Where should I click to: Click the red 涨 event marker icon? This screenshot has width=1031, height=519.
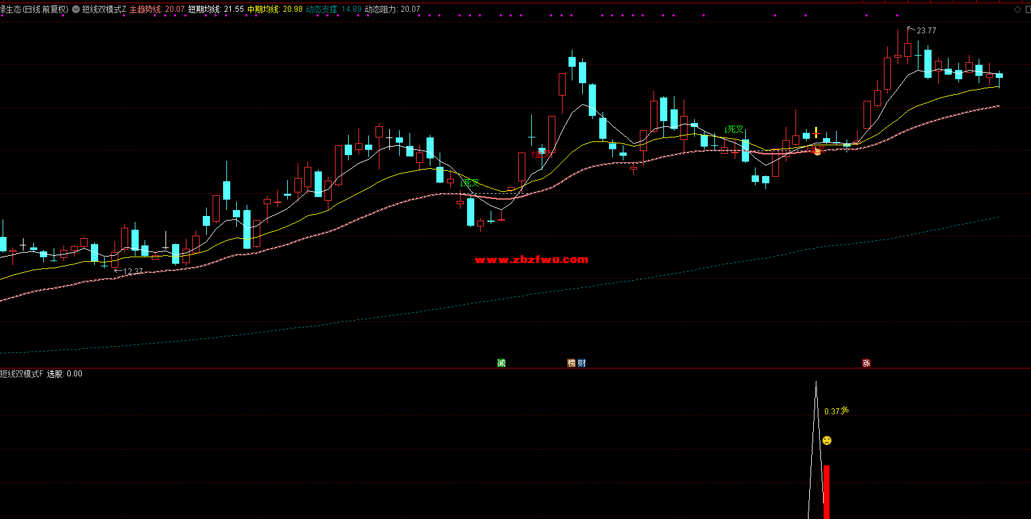pos(866,363)
